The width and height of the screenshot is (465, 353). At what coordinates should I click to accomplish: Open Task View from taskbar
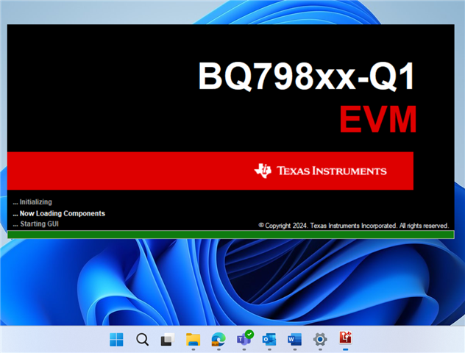(168, 339)
